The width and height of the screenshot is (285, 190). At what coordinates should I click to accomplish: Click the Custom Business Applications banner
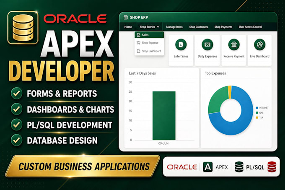(x=83, y=167)
